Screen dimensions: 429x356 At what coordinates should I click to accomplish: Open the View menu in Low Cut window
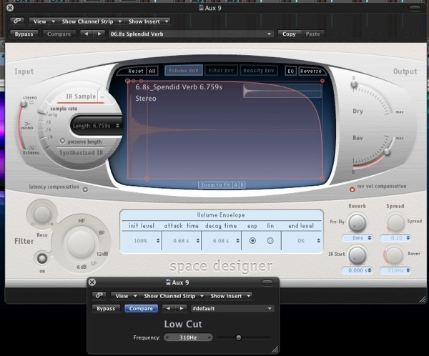[x=124, y=296]
